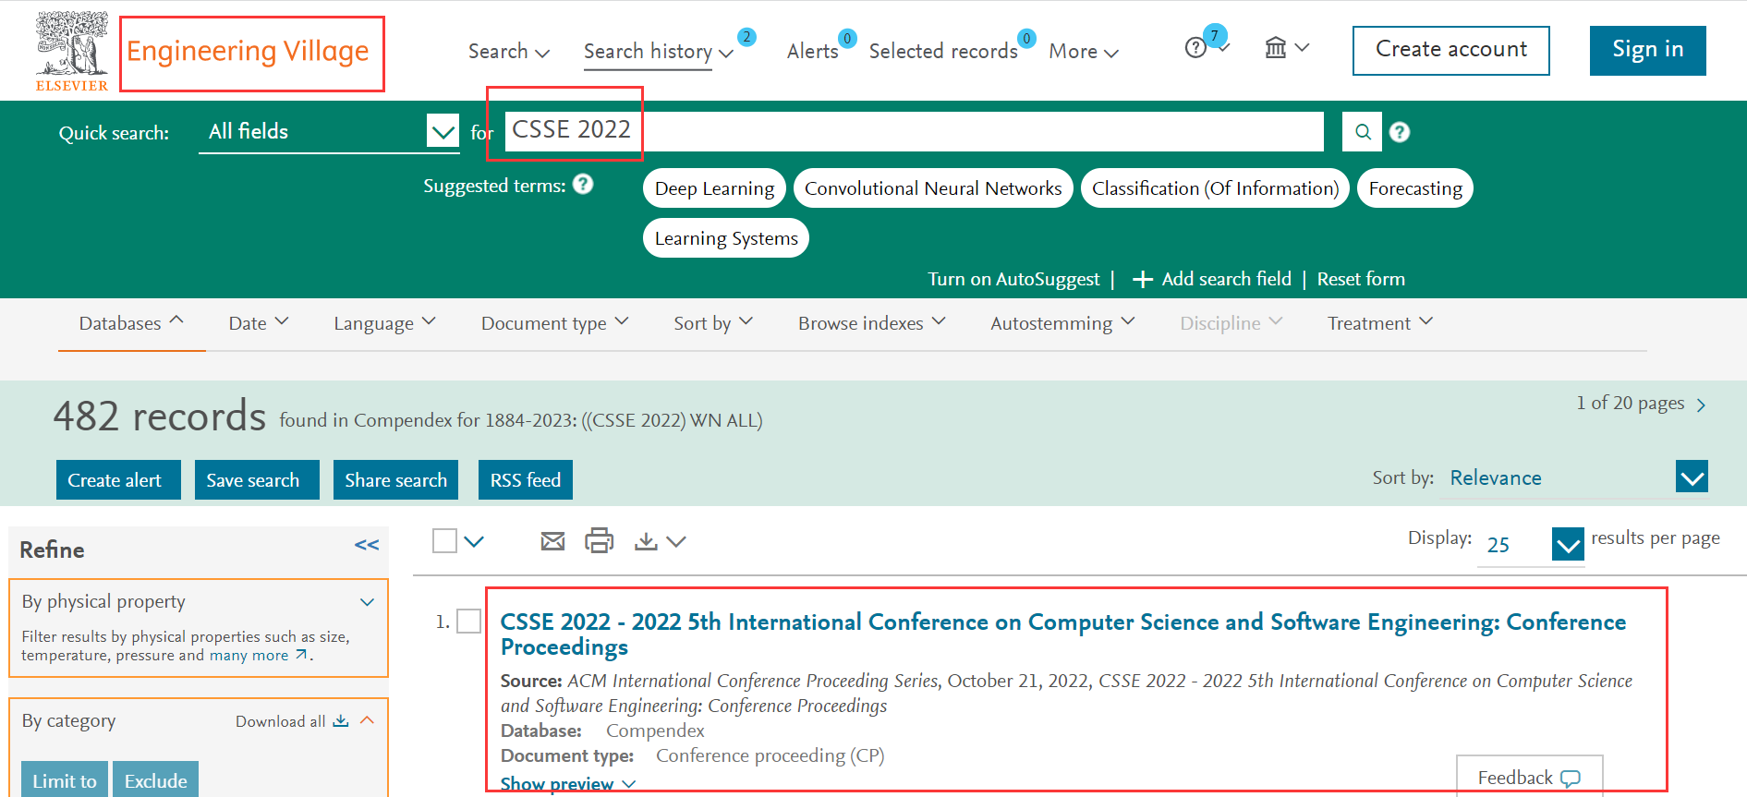1747x797 pixels.
Task: Open Search history menu
Action: coord(658,52)
